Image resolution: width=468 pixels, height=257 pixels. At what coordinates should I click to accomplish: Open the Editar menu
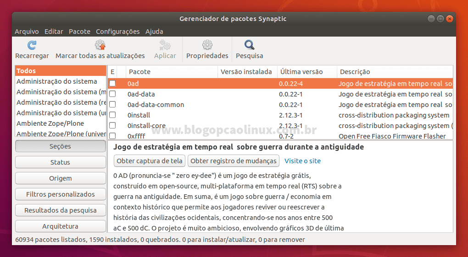[54, 32]
